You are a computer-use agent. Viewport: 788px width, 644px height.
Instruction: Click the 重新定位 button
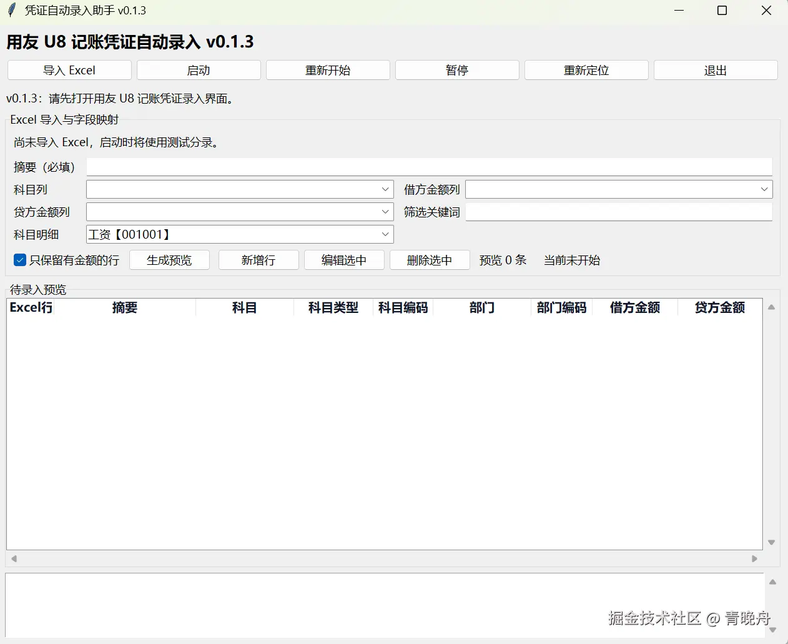click(586, 70)
